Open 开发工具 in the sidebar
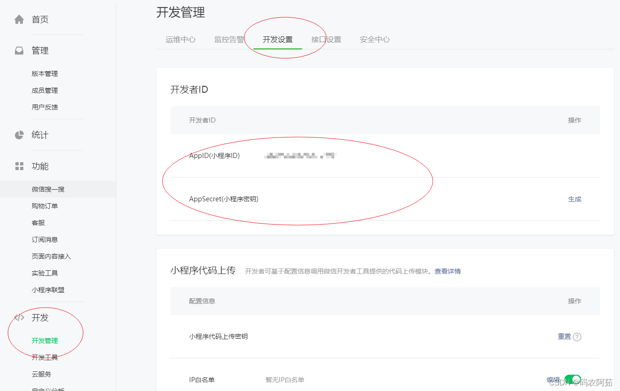The image size is (620, 391). tap(45, 357)
